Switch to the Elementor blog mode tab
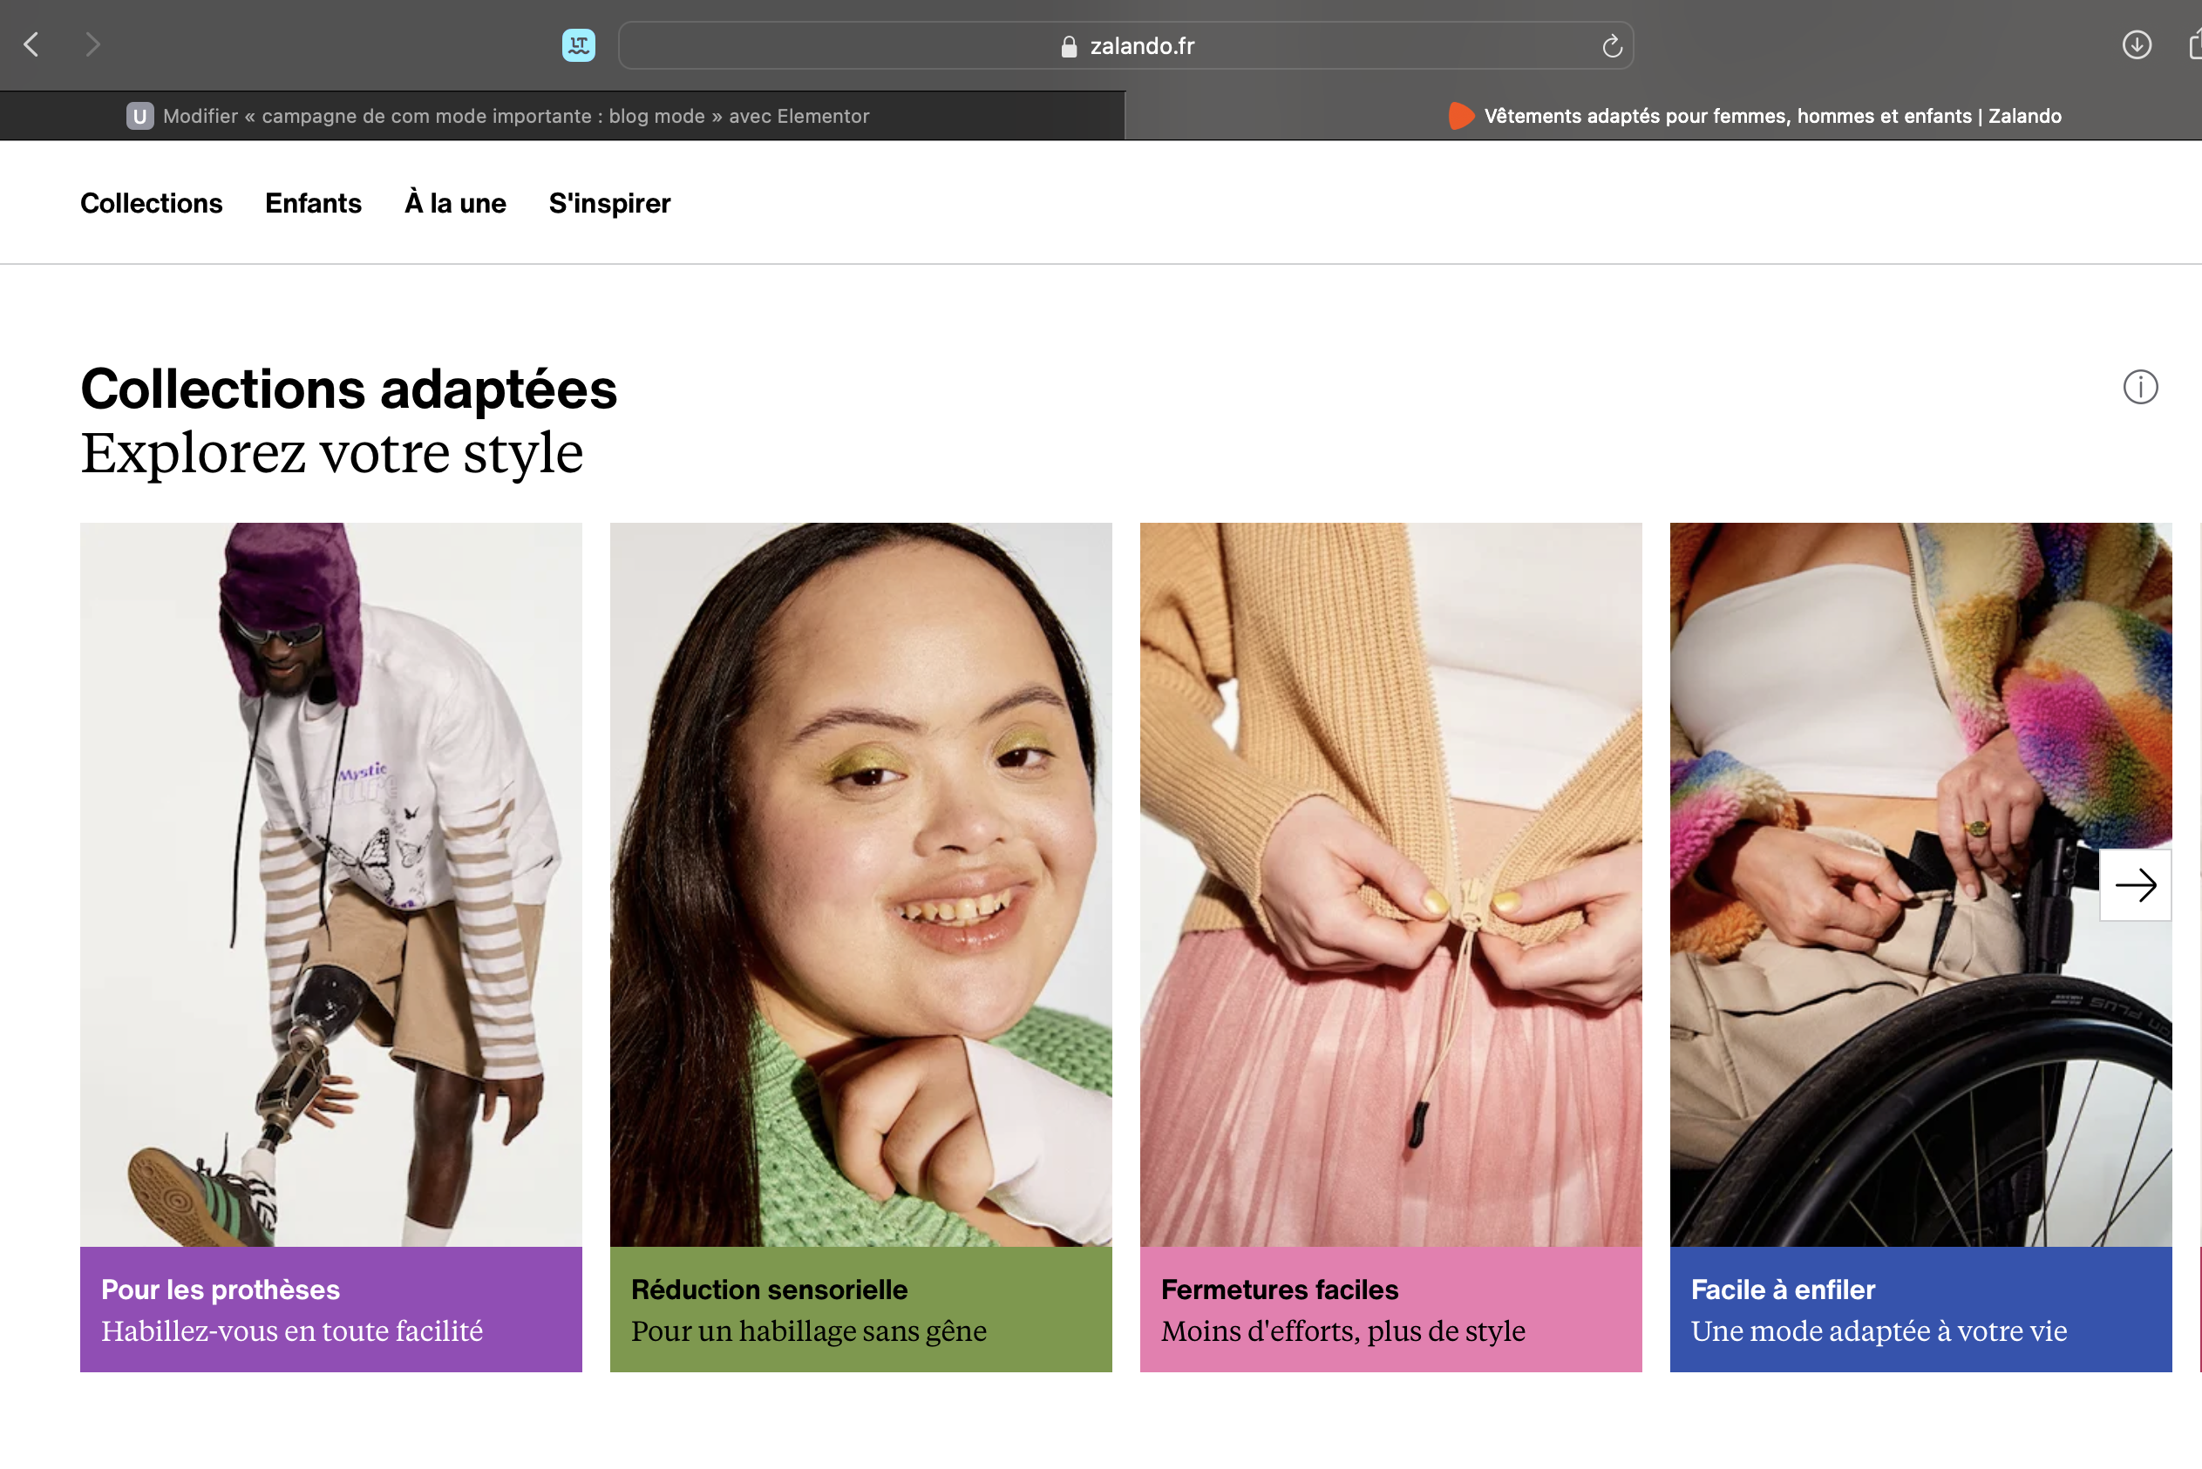Viewport: 2202px width, 1469px height. pos(515,116)
